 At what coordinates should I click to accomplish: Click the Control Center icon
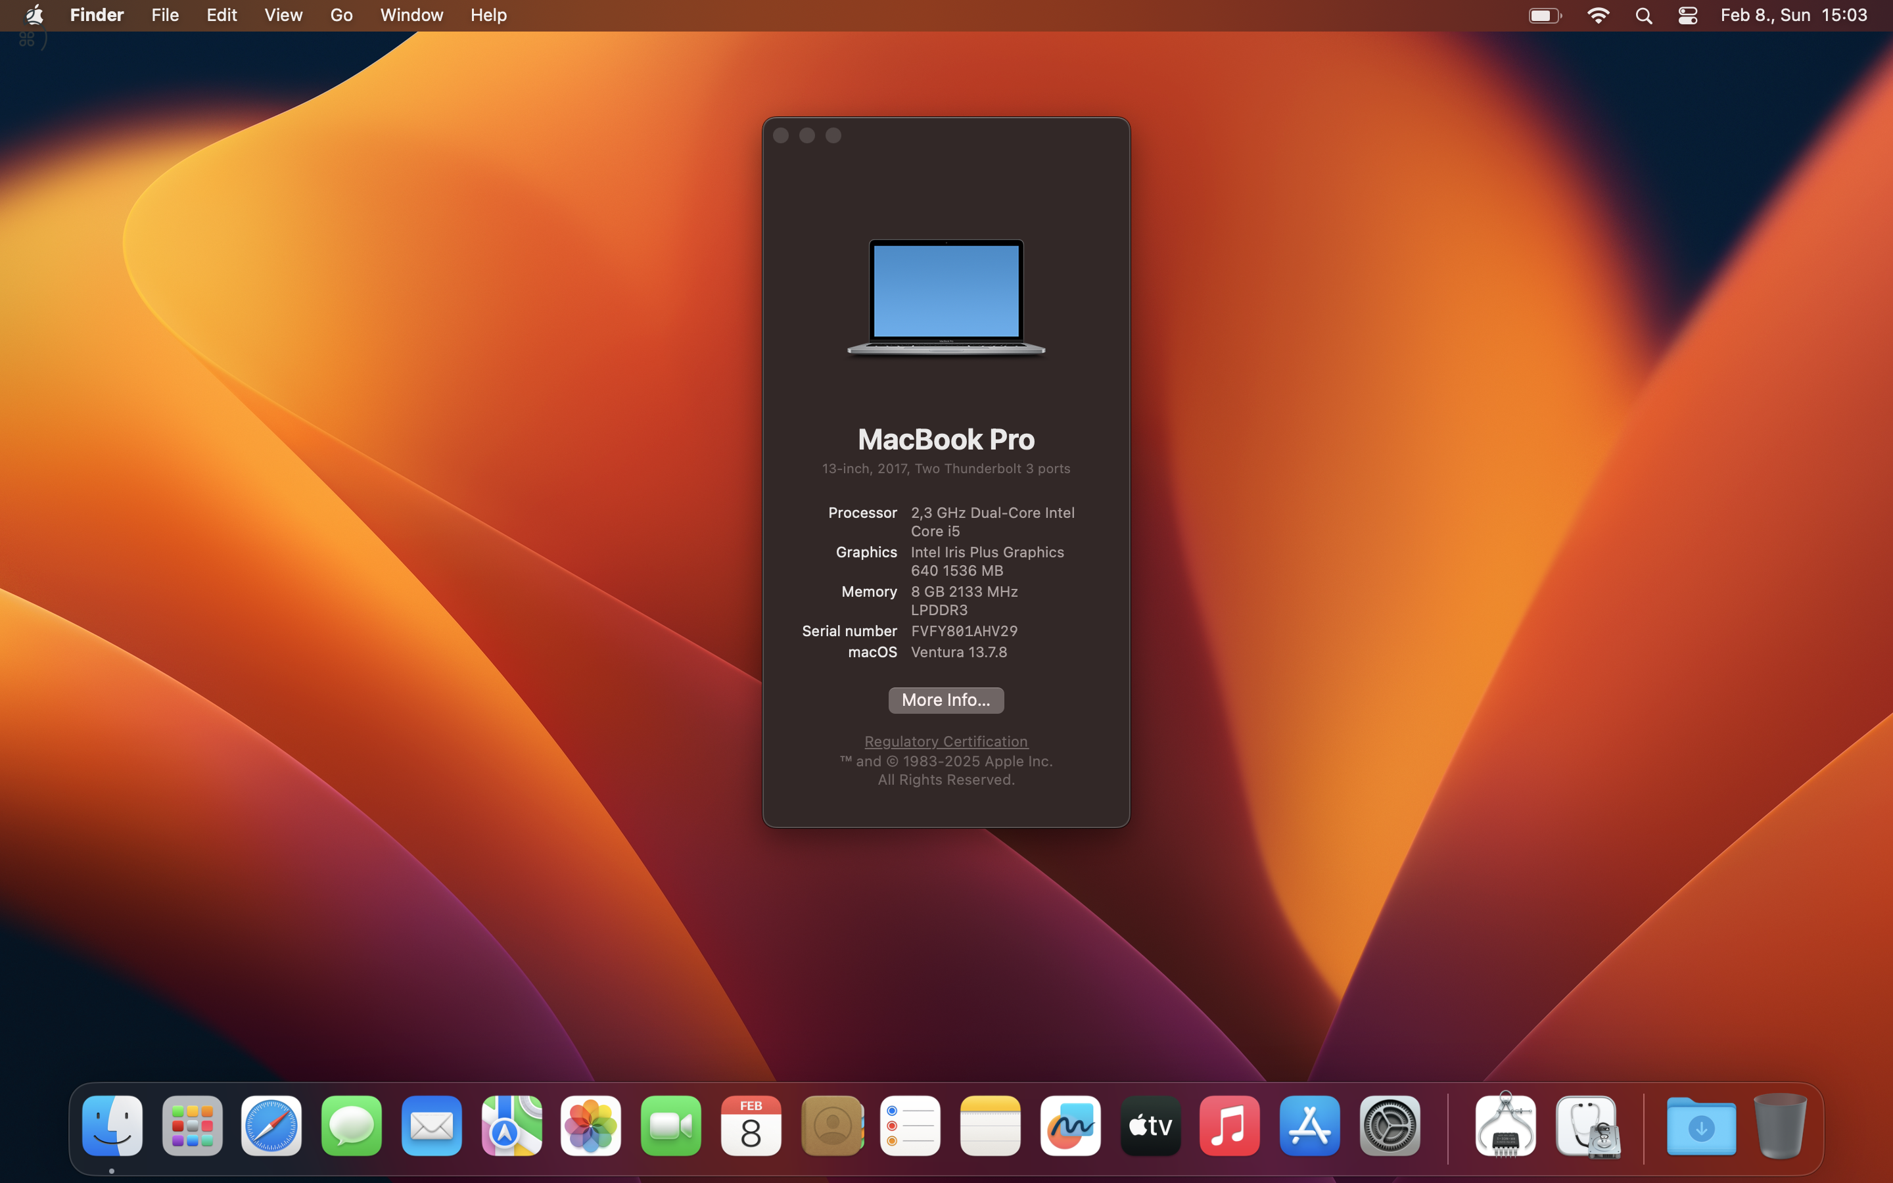(1687, 15)
